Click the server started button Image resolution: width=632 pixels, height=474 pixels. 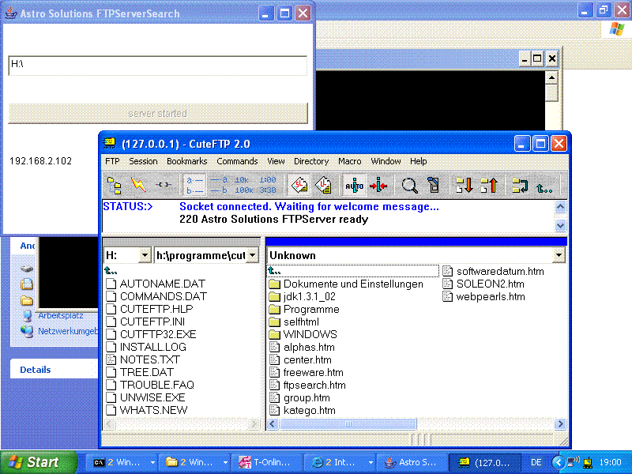(x=158, y=113)
